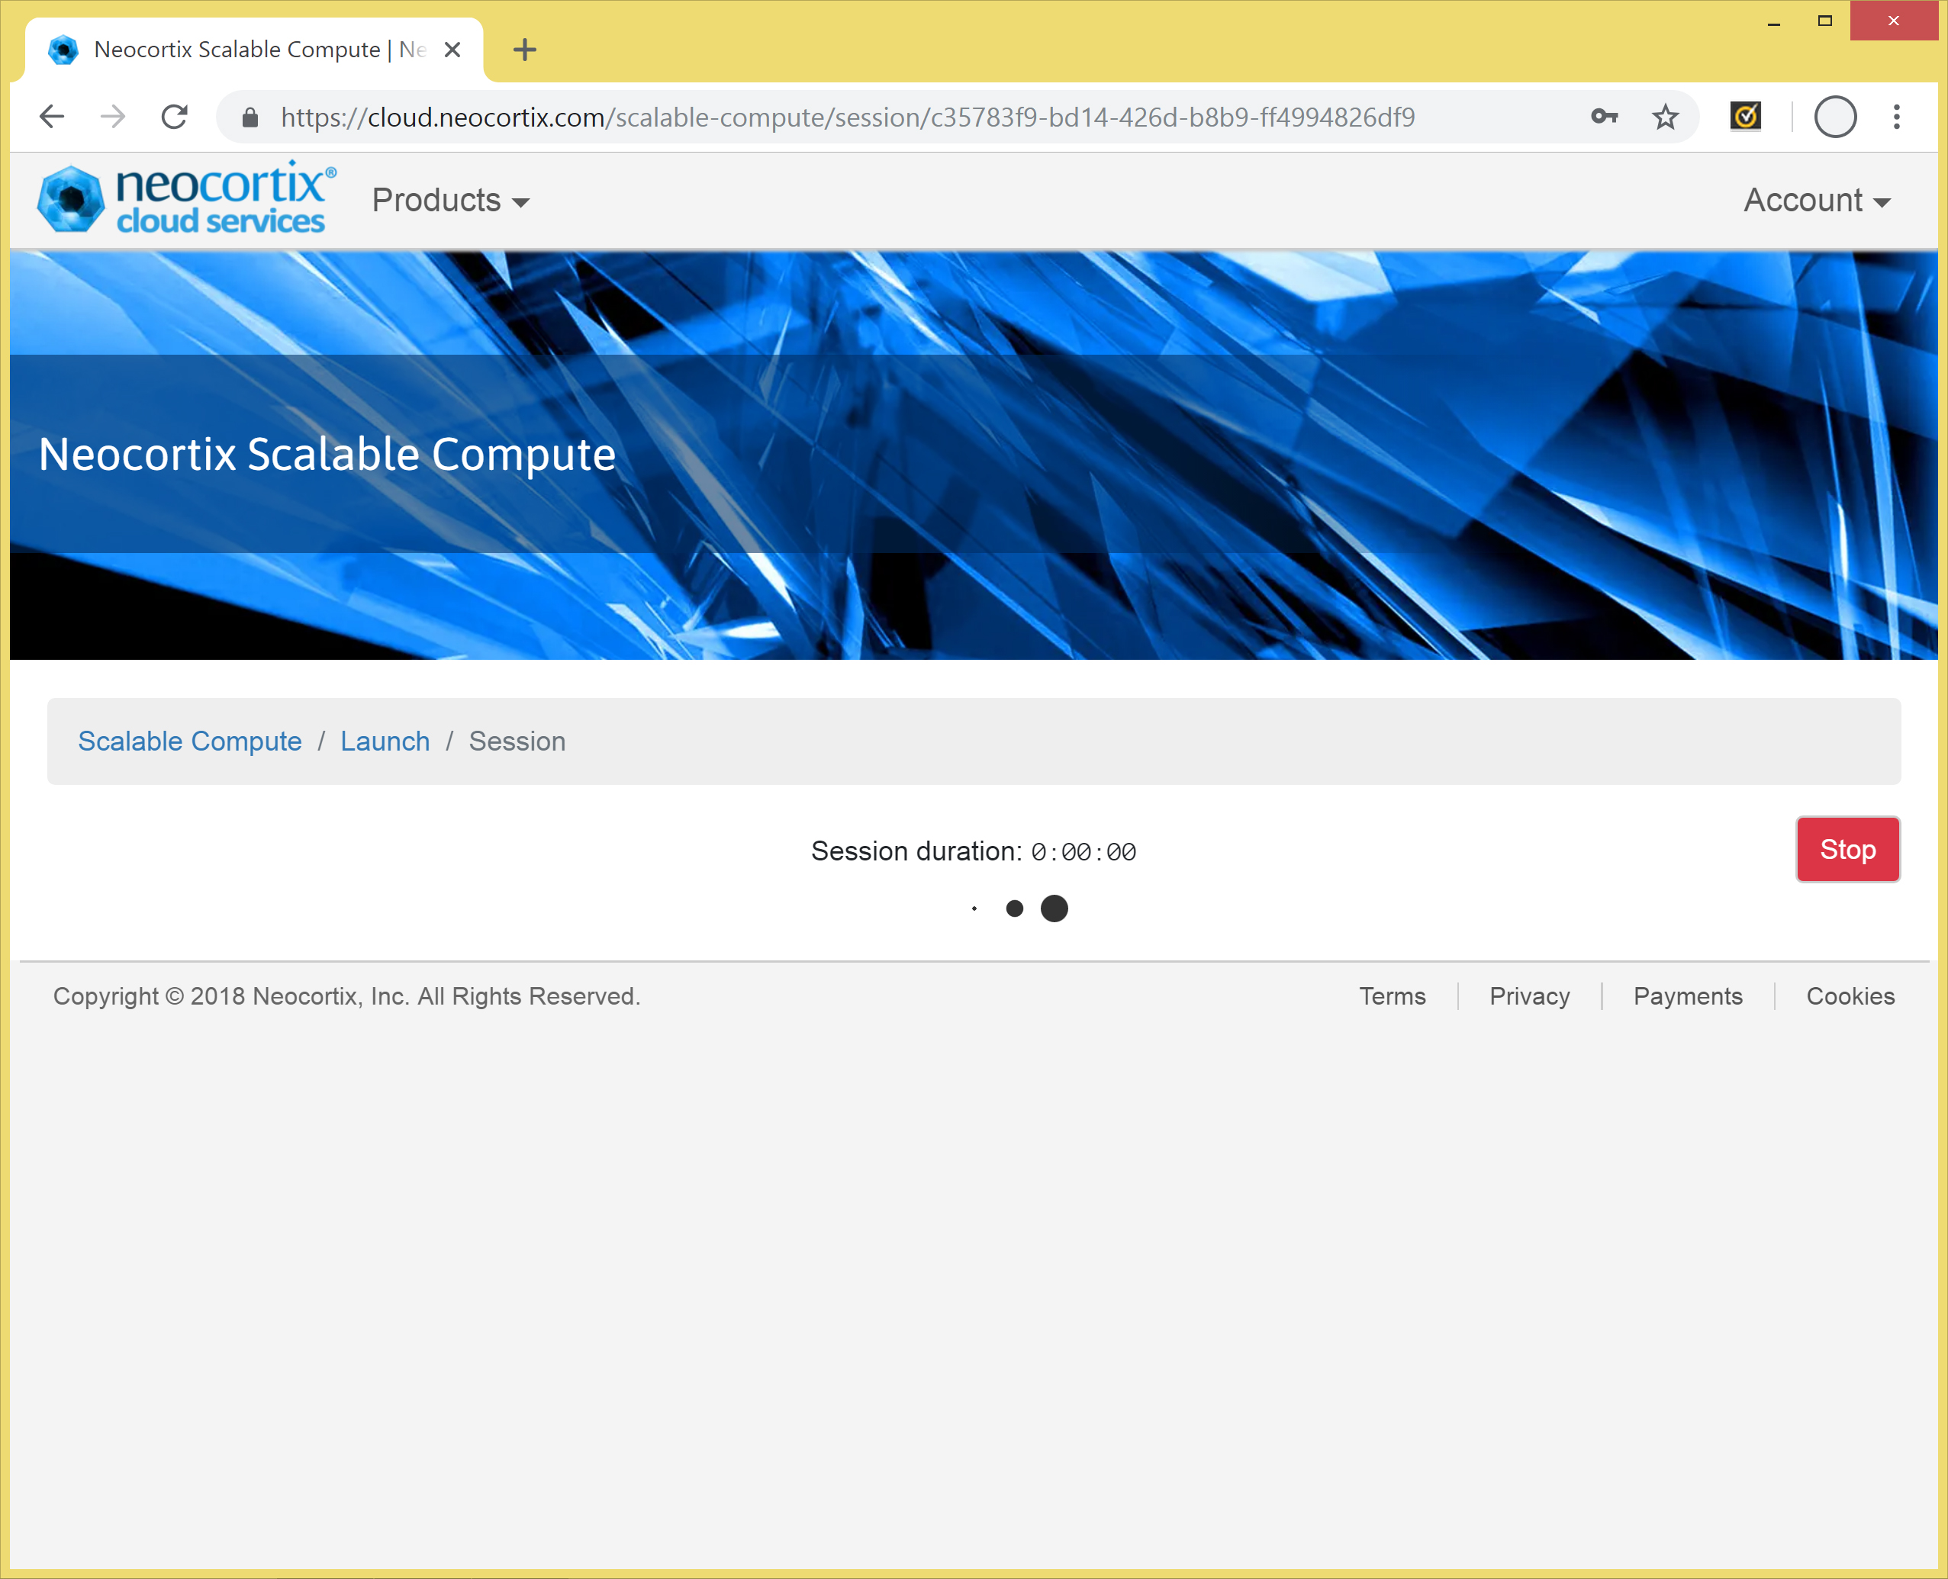Select the Neocortix Scalable Compute tab
Image resolution: width=1948 pixels, height=1579 pixels.
pyautogui.click(x=246, y=49)
